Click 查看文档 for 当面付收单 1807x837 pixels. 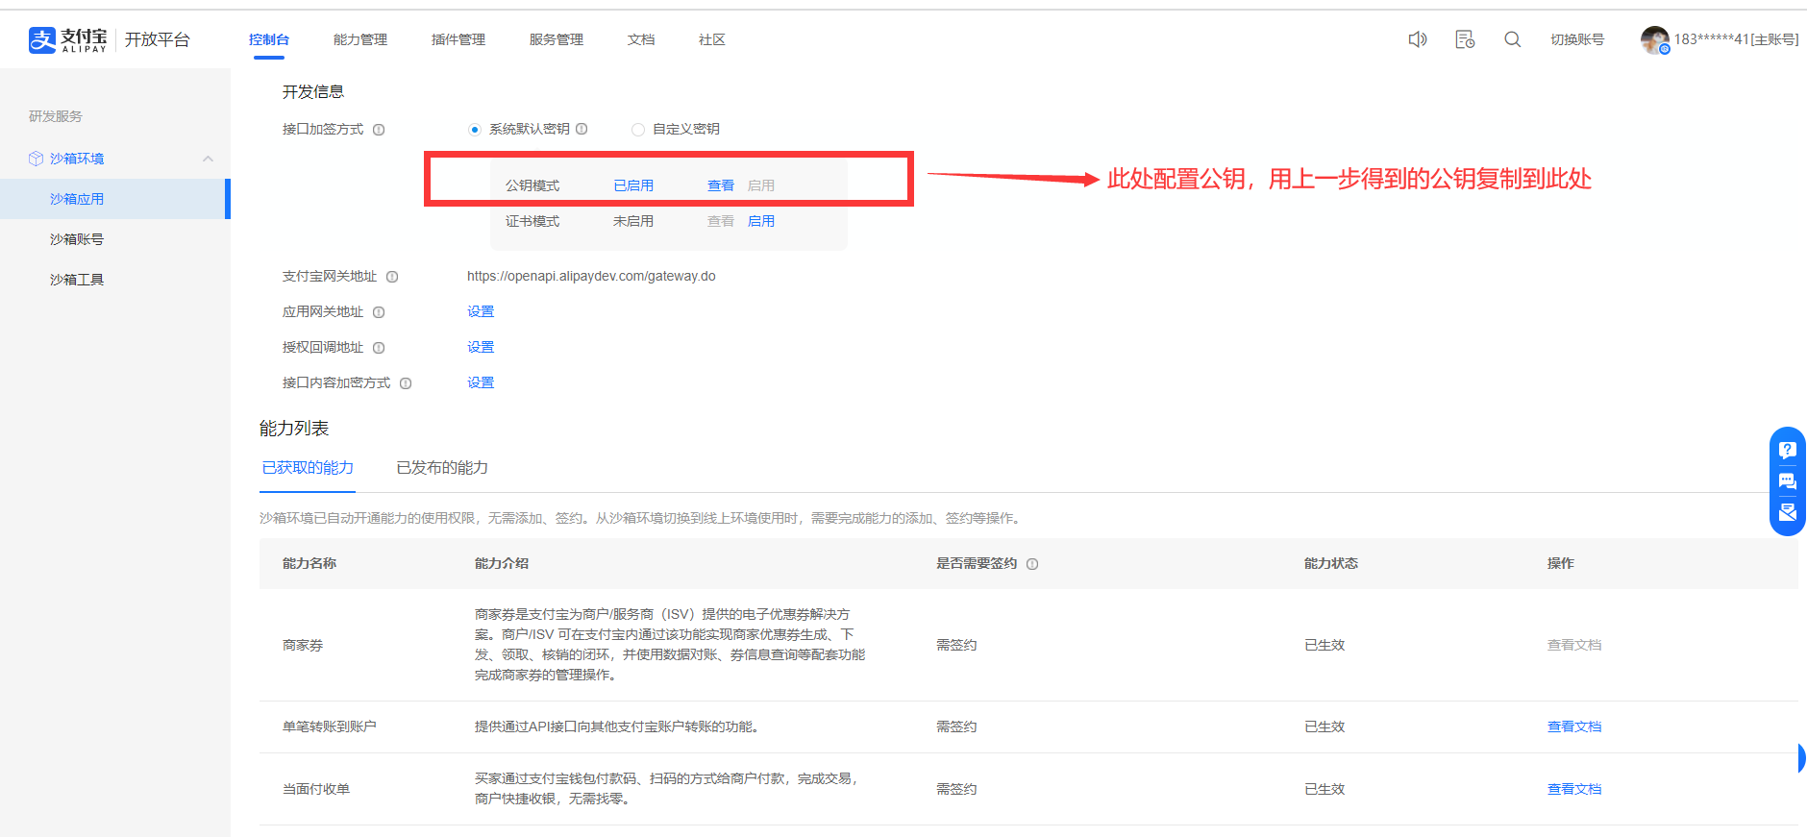(1574, 789)
